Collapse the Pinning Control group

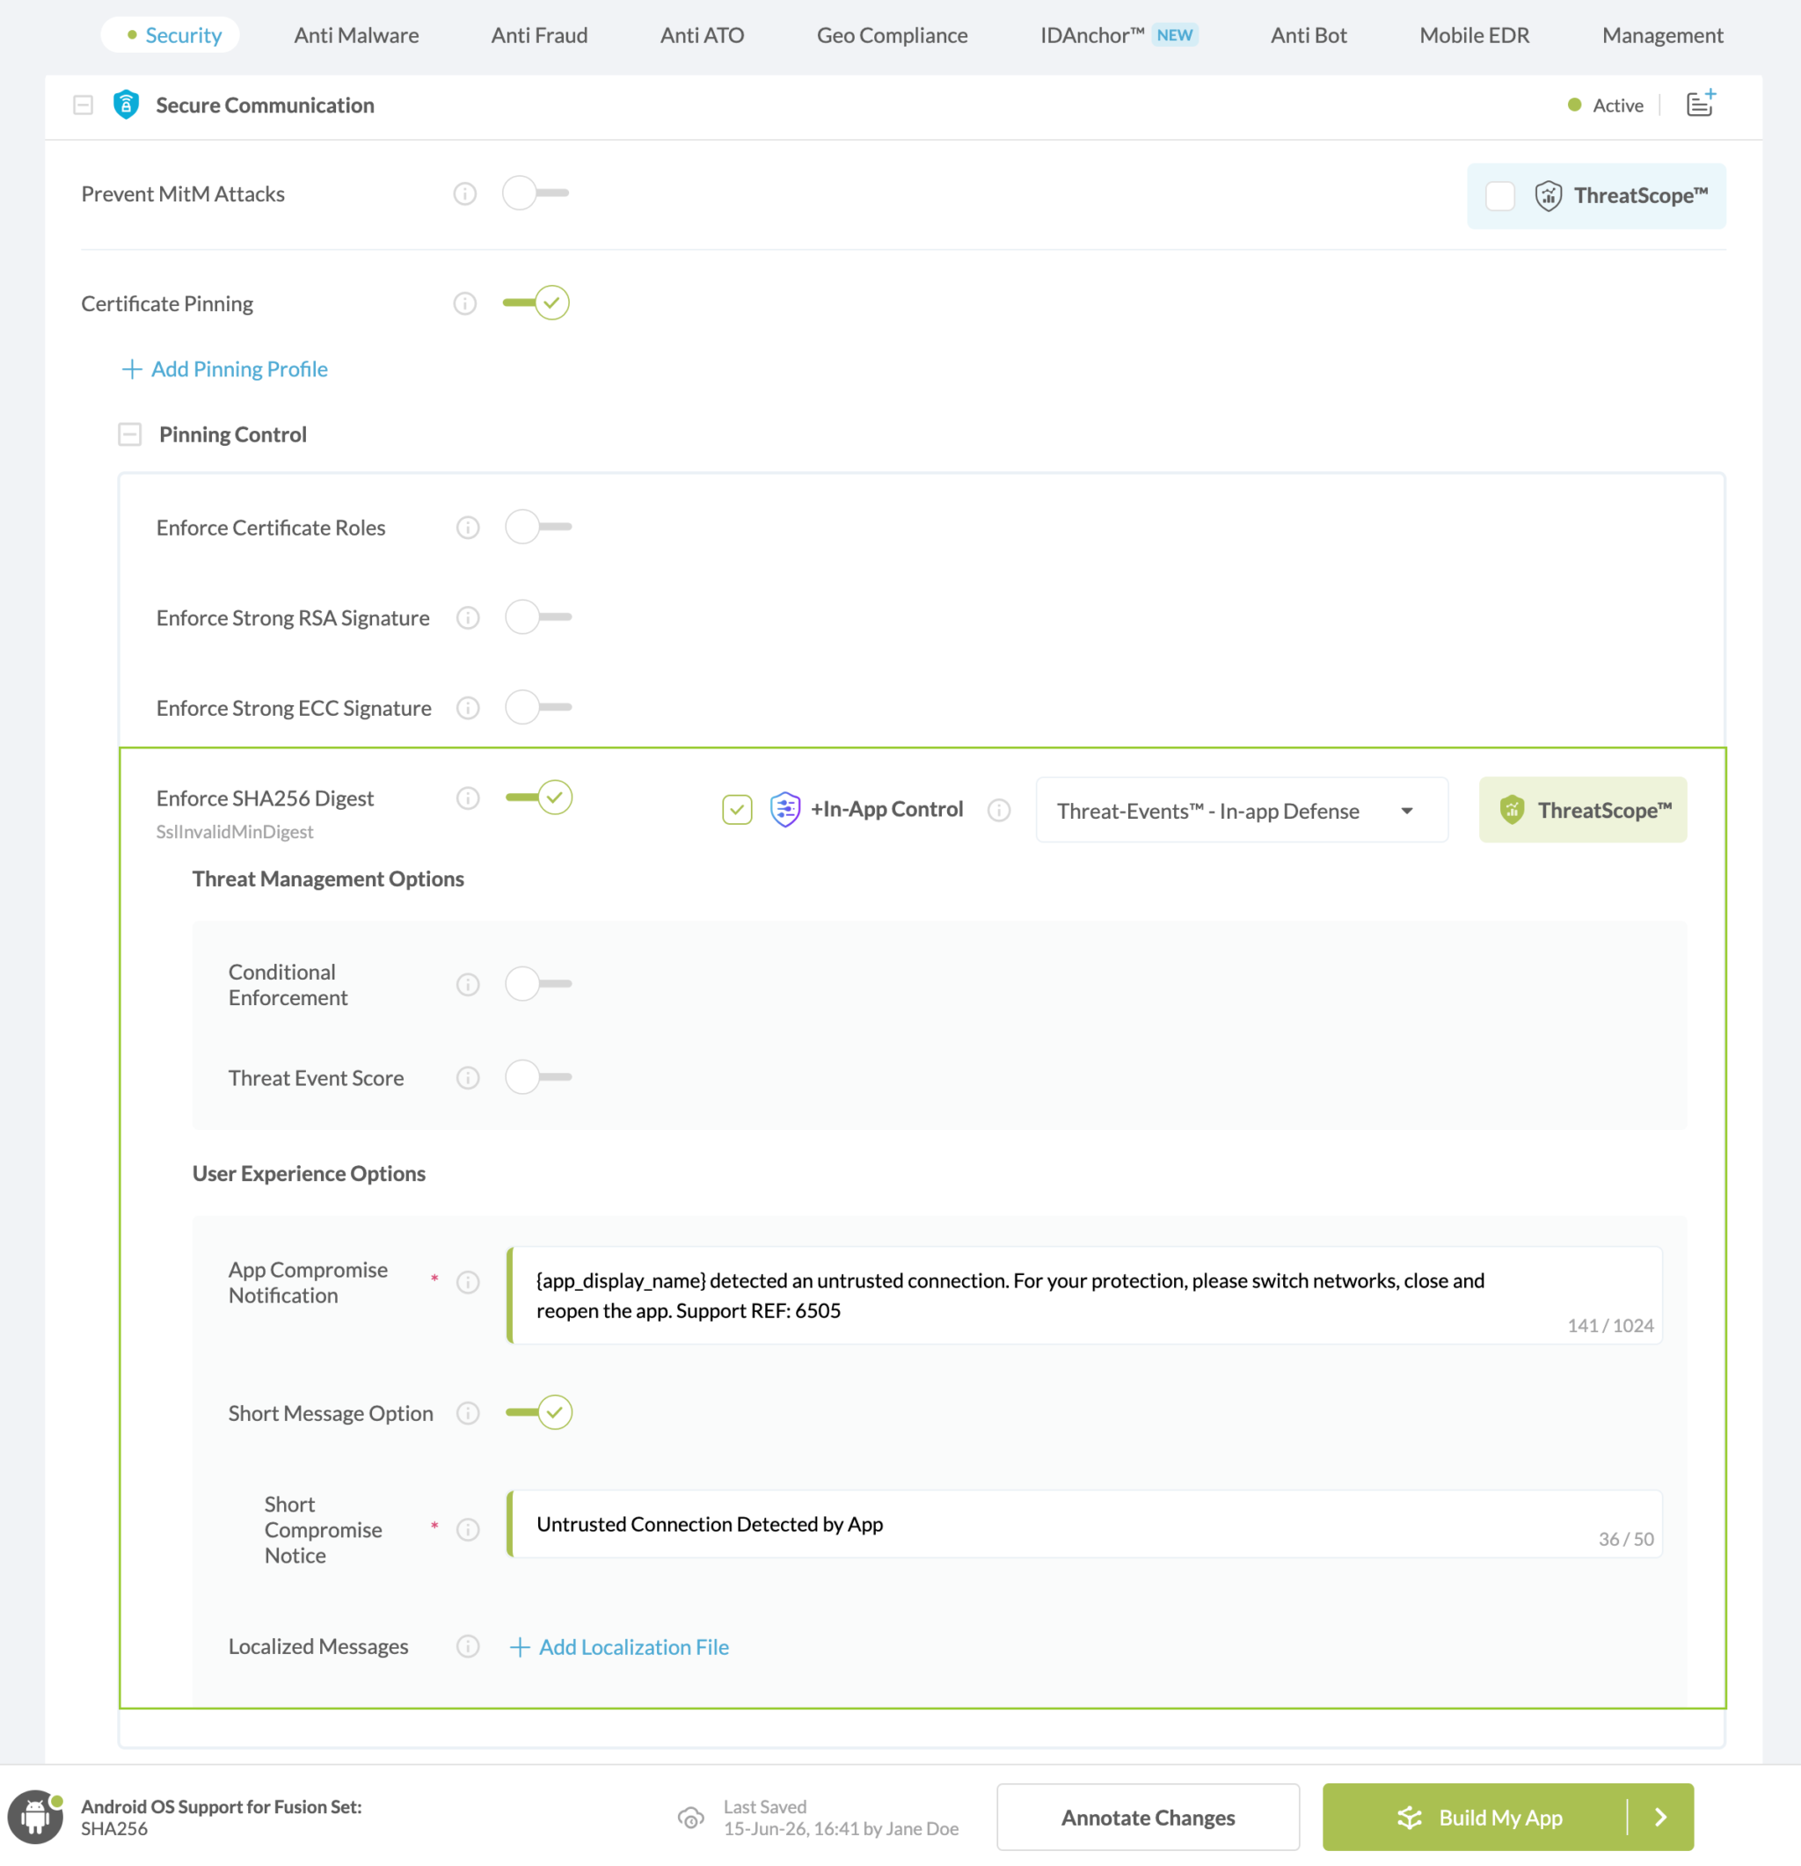(x=129, y=434)
